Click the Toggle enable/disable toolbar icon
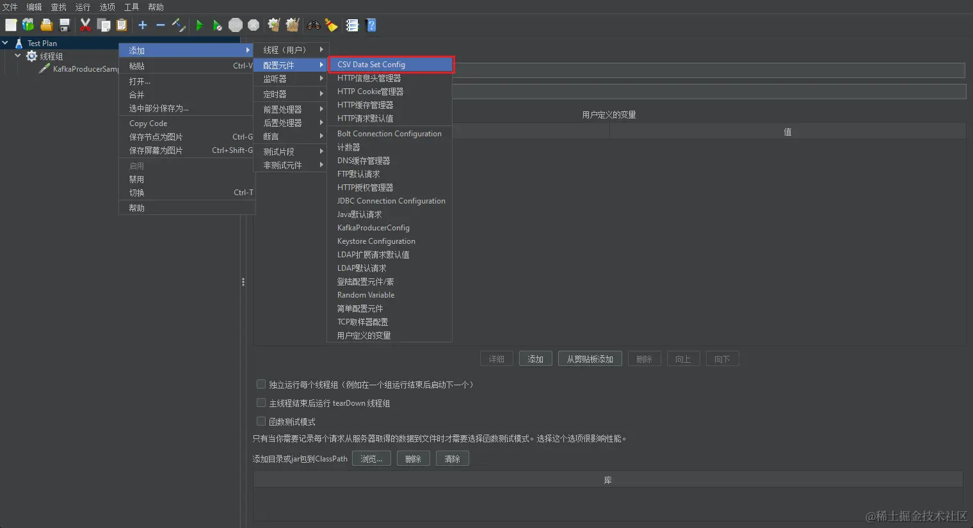This screenshot has height=528, width=973. pyautogui.click(x=179, y=25)
